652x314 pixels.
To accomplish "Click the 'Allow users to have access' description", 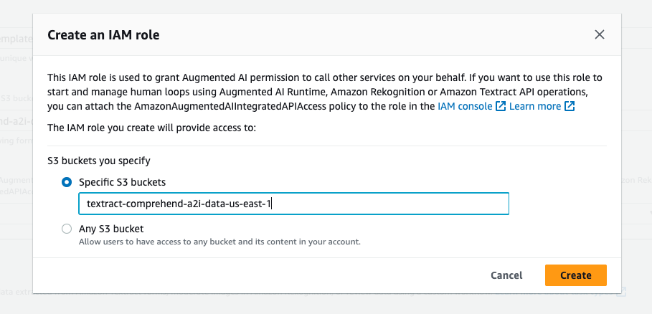I will point(219,242).
